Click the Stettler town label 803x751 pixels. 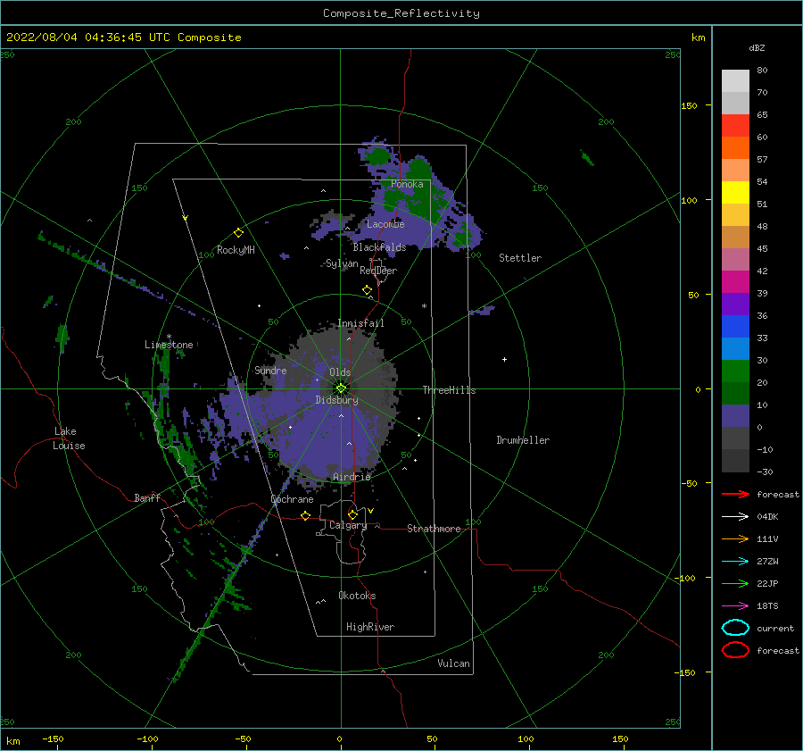(520, 258)
